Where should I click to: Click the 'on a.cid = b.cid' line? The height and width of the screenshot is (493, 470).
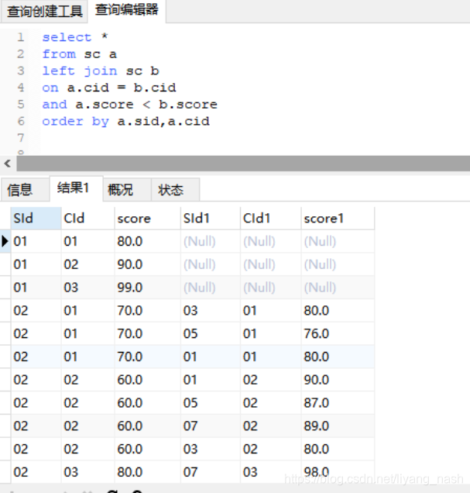(109, 88)
